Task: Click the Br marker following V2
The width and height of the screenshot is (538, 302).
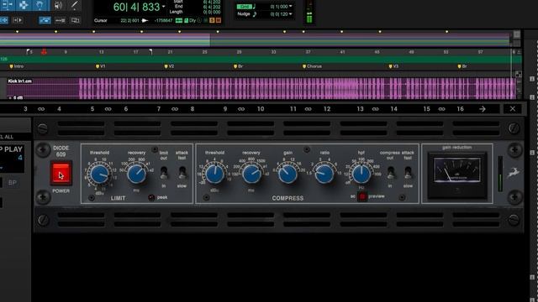Action: click(x=238, y=66)
